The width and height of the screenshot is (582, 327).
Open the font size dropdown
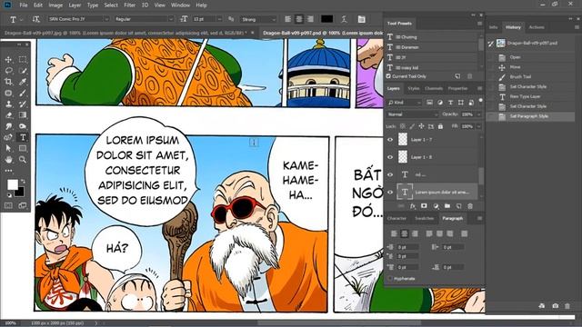pos(219,19)
